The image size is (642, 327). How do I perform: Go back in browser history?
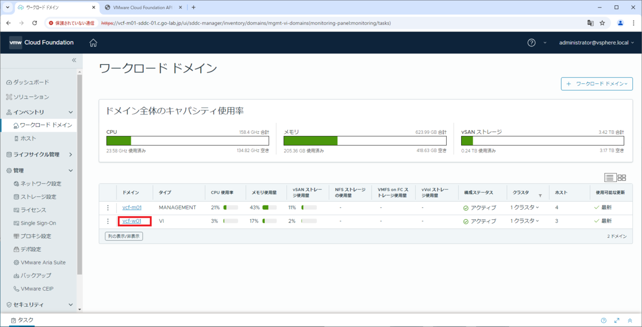click(x=8, y=23)
